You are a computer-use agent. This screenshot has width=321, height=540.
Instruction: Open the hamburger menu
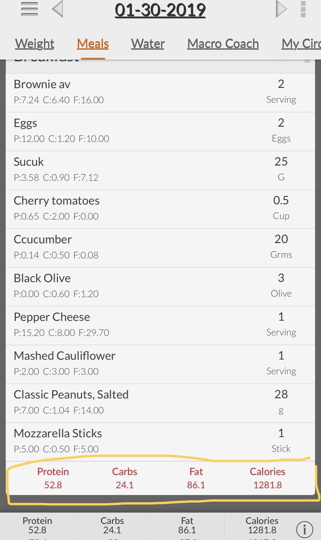pos(29,9)
